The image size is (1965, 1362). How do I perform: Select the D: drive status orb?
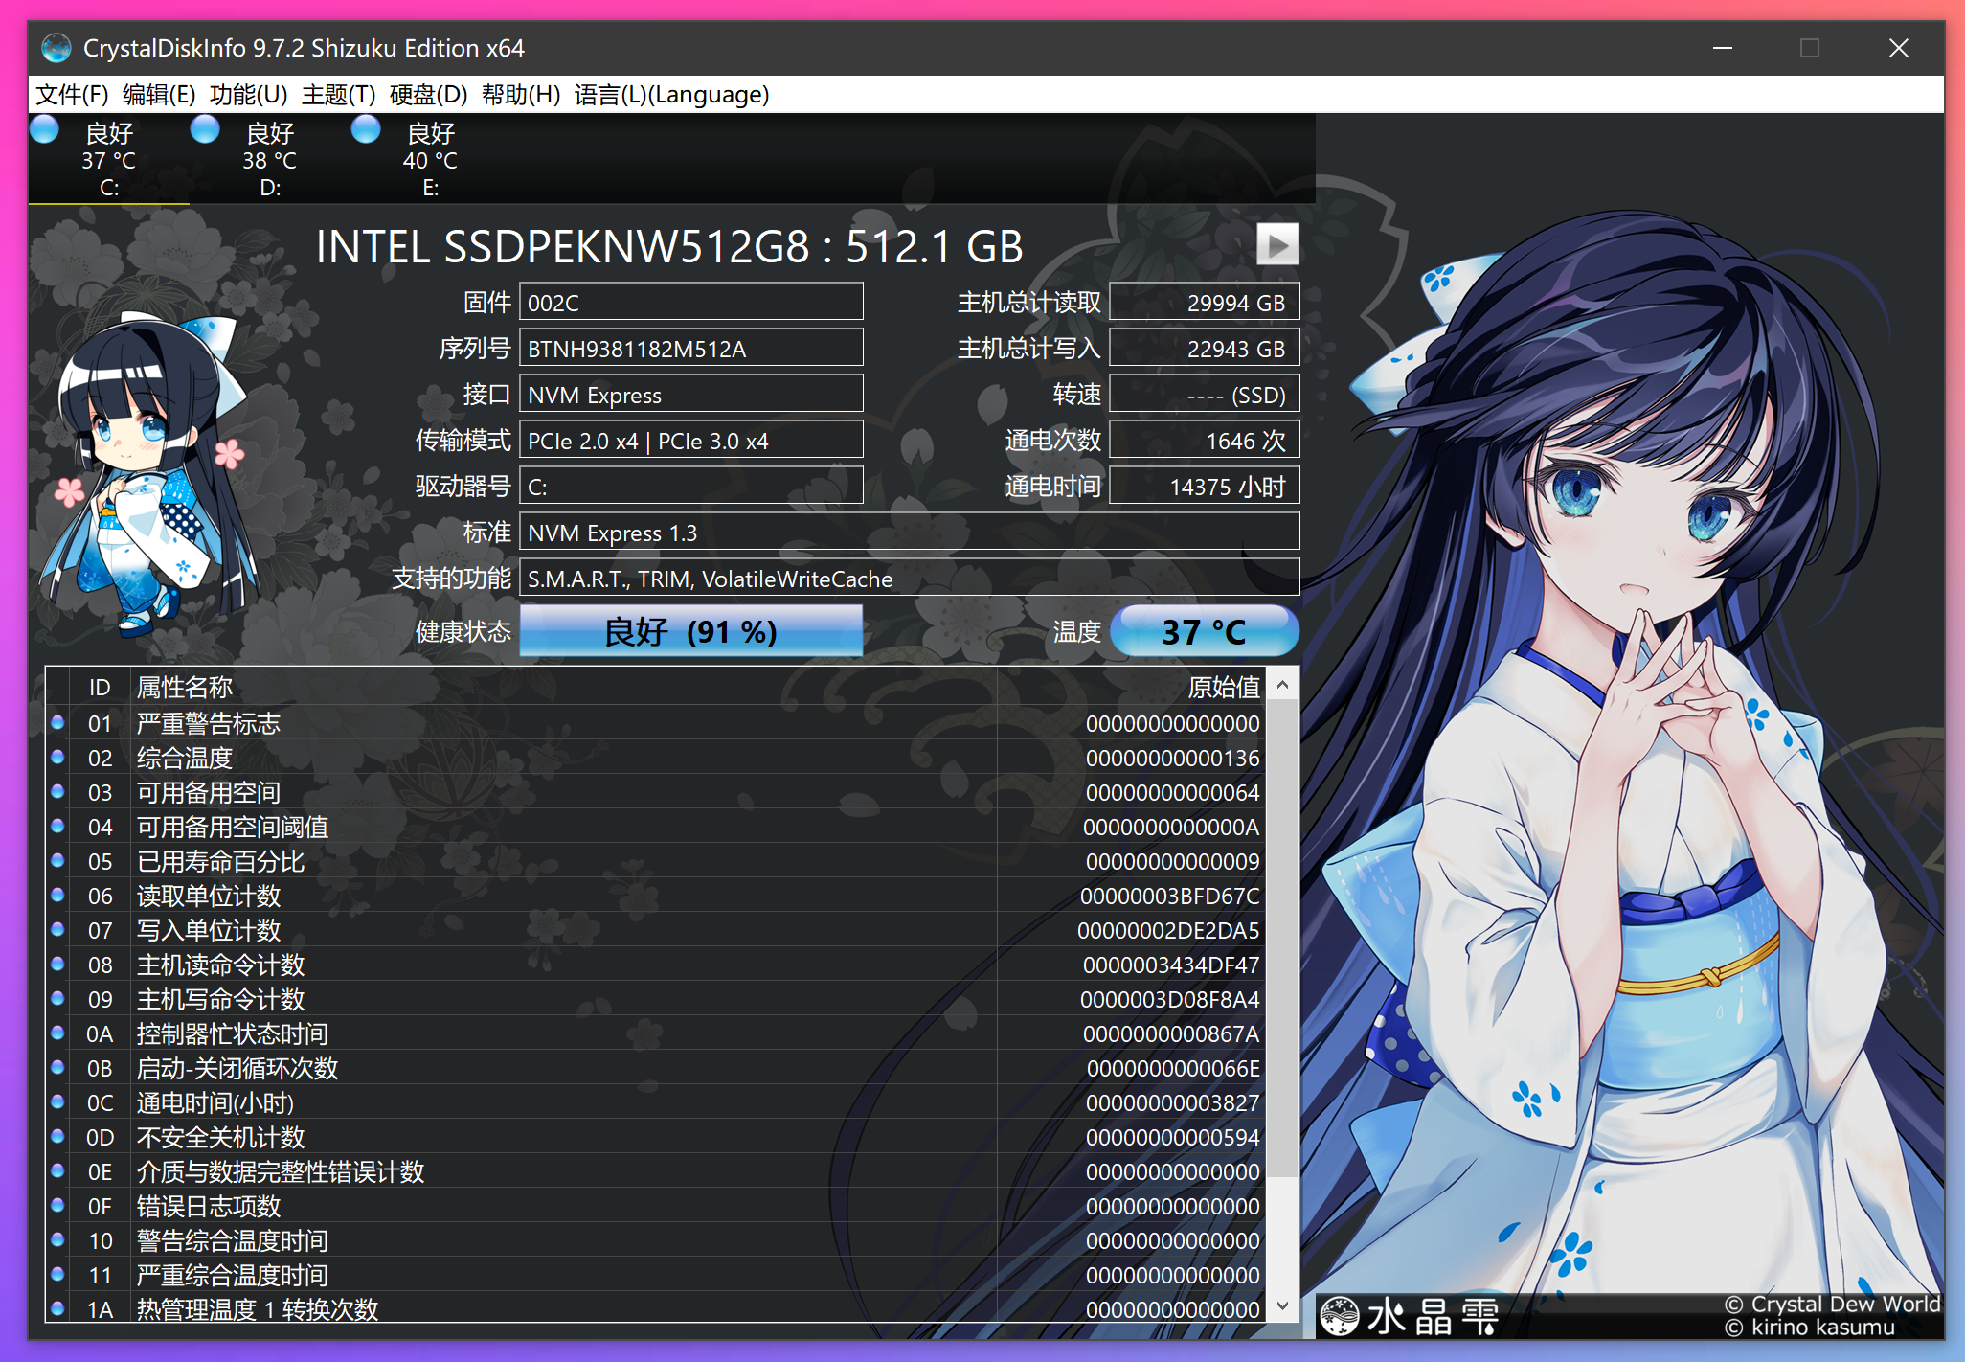[x=205, y=130]
